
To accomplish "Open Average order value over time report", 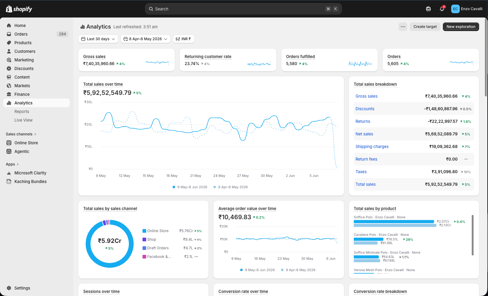I will [x=247, y=208].
